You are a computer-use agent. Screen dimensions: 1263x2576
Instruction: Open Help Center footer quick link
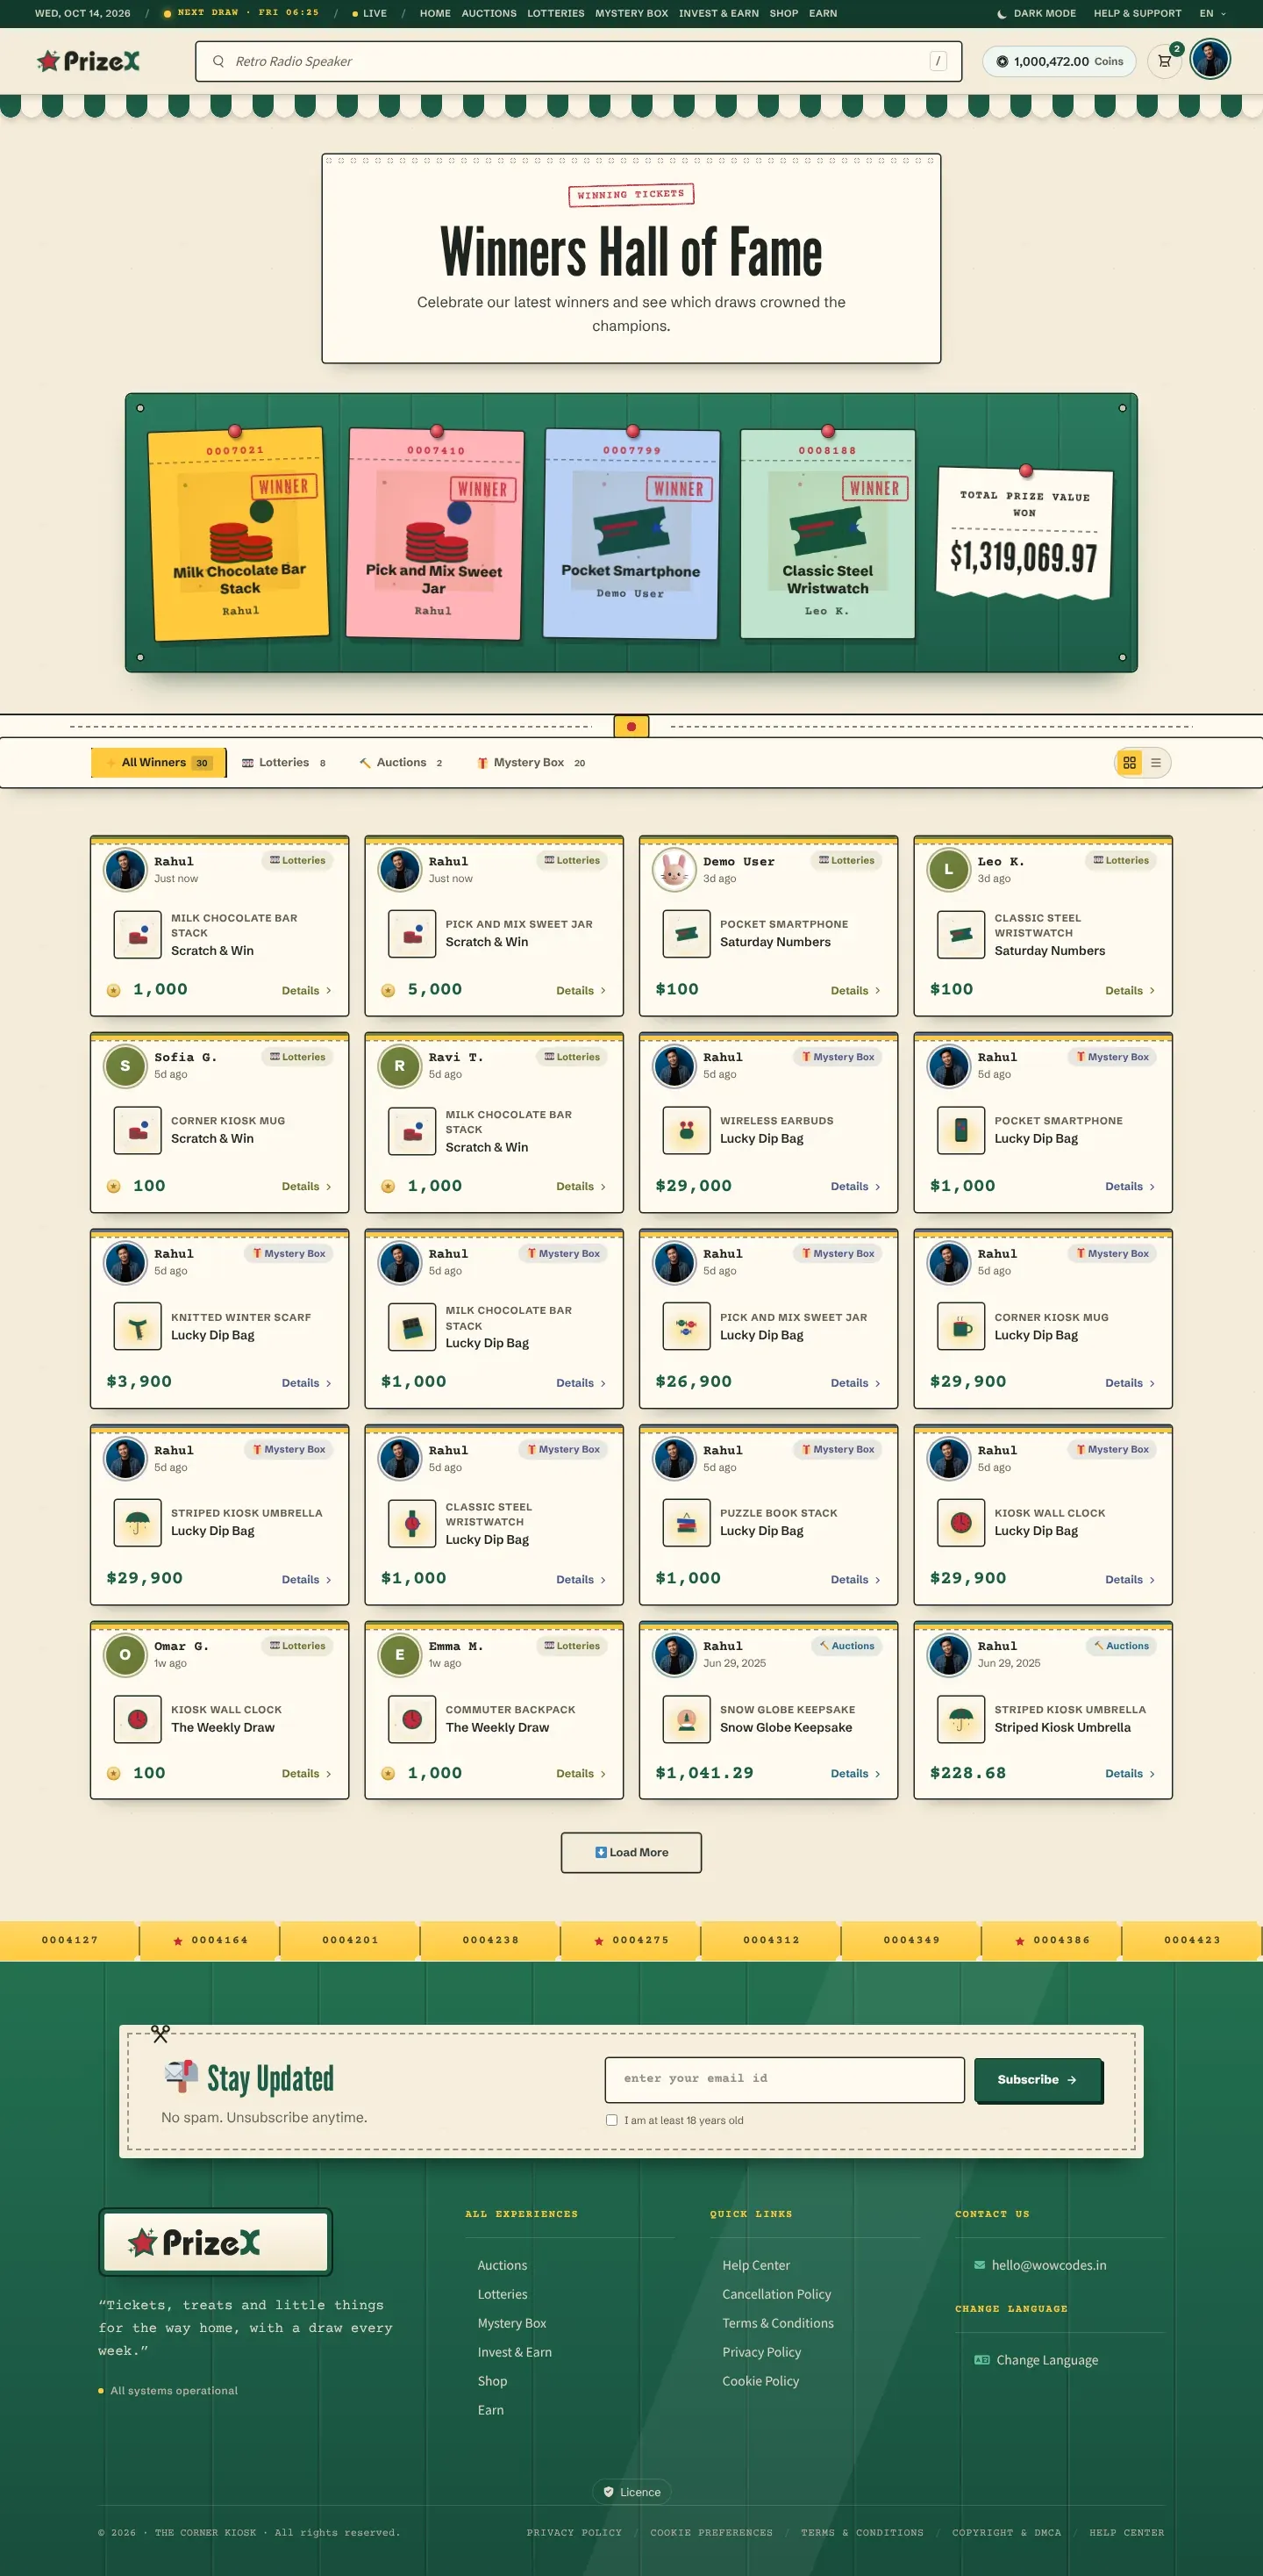[755, 2265]
